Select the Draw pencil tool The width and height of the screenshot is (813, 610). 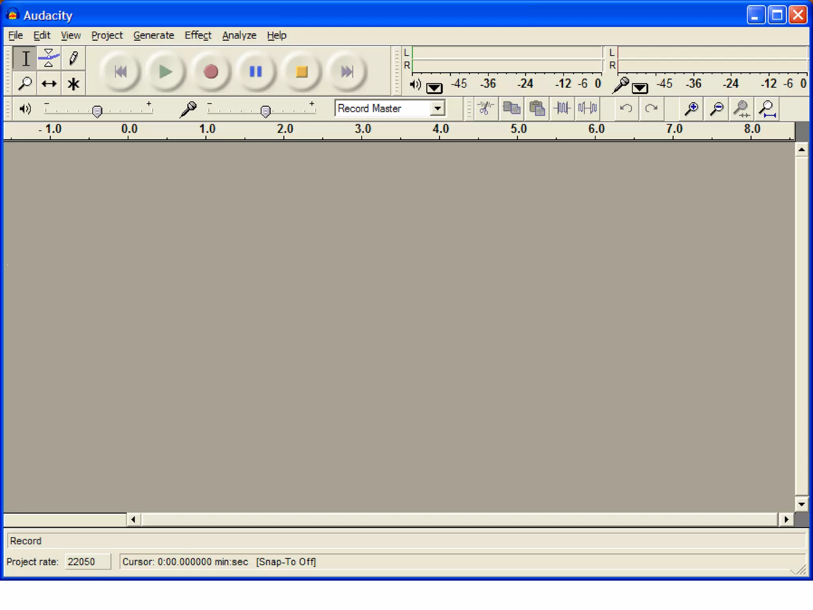(73, 58)
